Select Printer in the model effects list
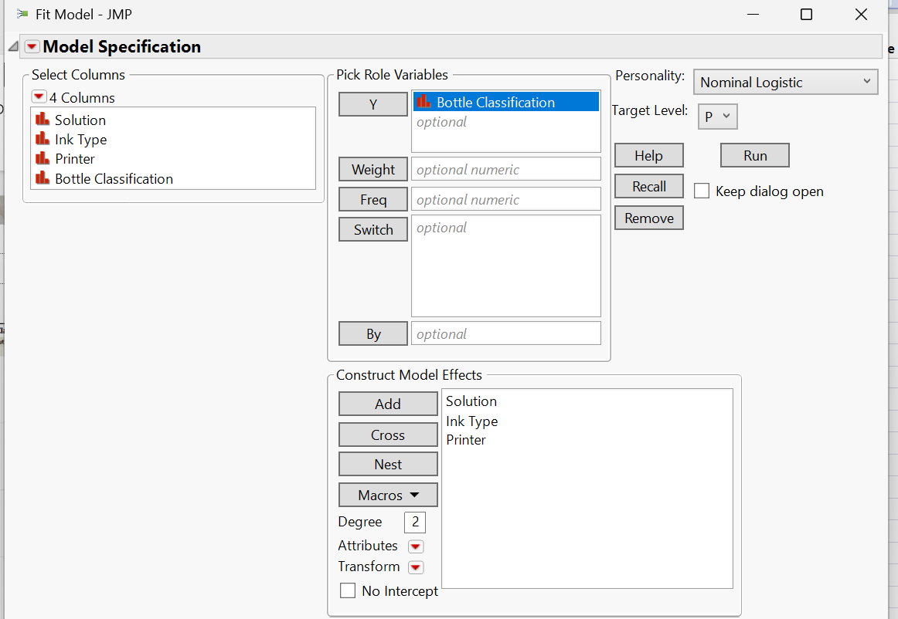 [x=467, y=440]
